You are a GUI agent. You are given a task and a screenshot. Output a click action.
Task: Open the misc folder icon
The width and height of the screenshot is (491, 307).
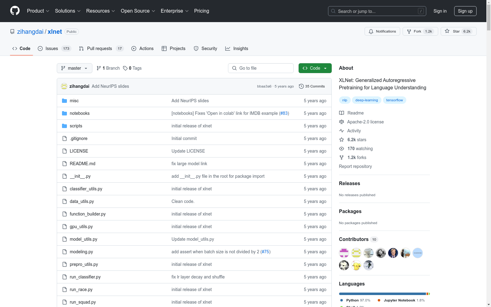coord(64,101)
